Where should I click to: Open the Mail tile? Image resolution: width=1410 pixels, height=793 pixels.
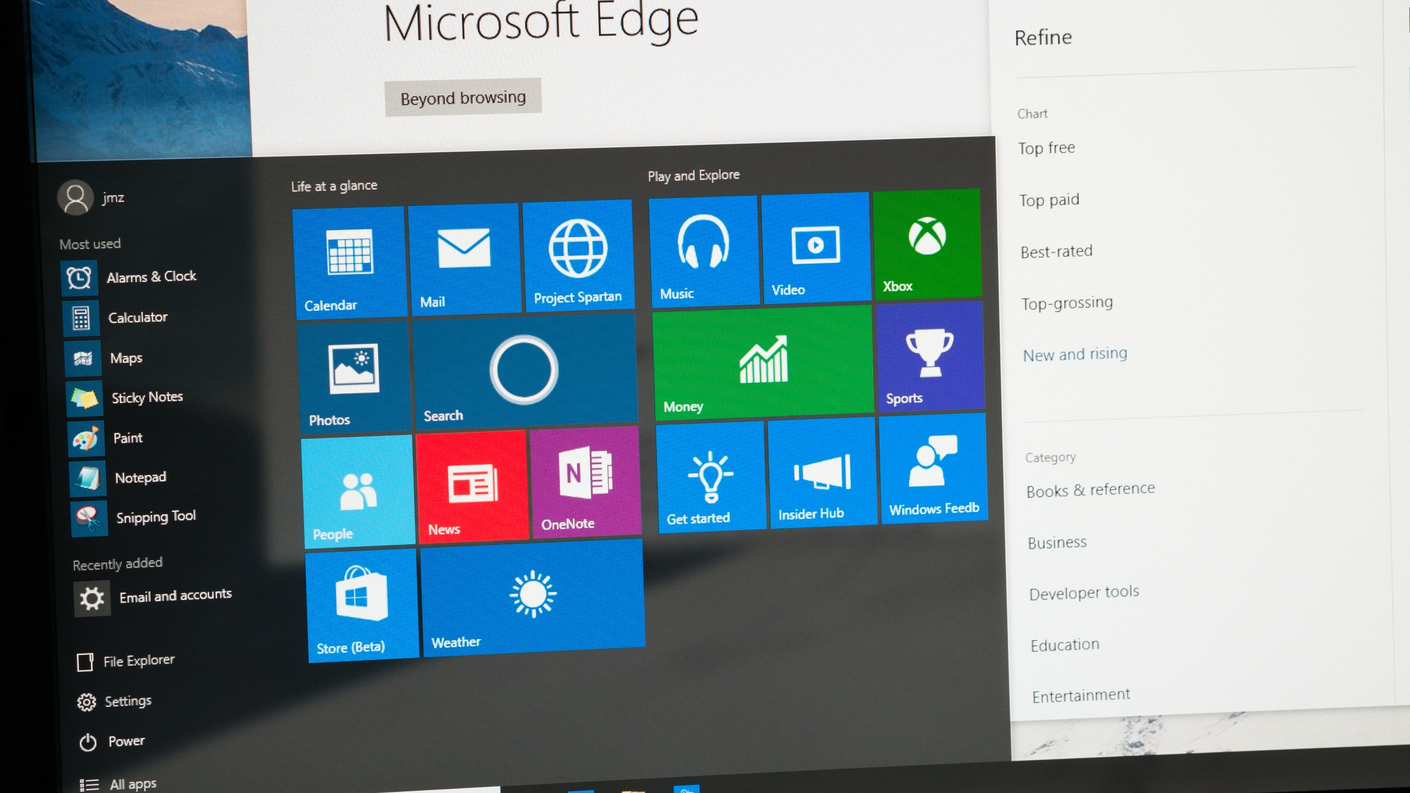pos(464,259)
